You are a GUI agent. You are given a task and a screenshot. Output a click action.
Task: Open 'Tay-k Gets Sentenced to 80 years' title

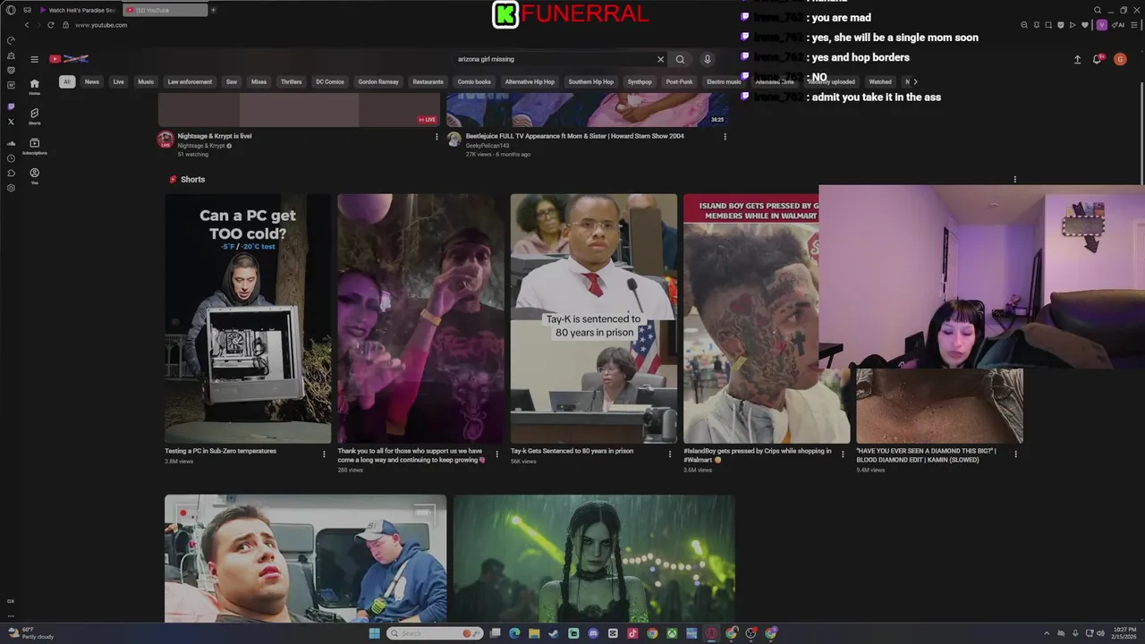[572, 451]
